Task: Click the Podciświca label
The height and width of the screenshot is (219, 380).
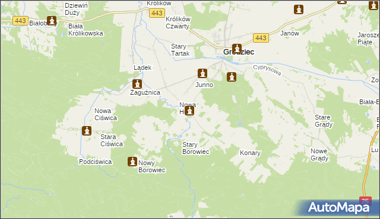Action: (95, 162)
